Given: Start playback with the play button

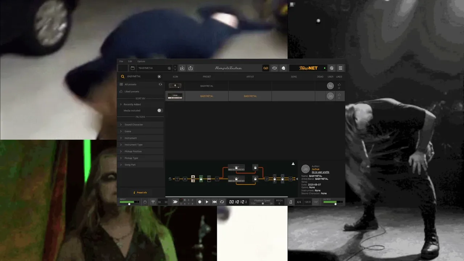Looking at the screenshot, I should 207,202.
